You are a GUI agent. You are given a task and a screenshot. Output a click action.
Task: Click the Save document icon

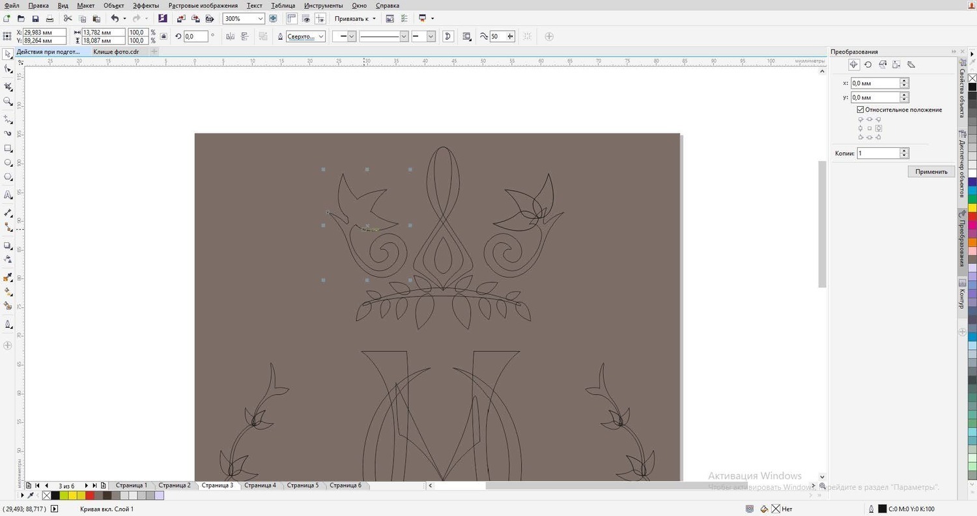(35, 19)
